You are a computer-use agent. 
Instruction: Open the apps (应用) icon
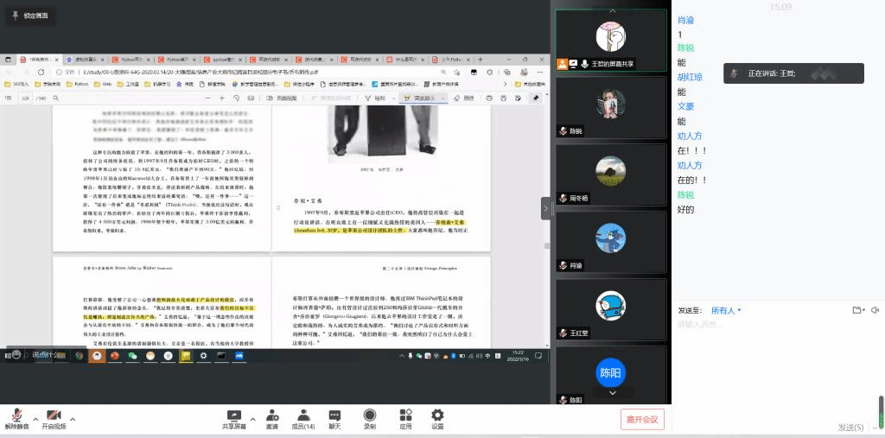click(405, 419)
